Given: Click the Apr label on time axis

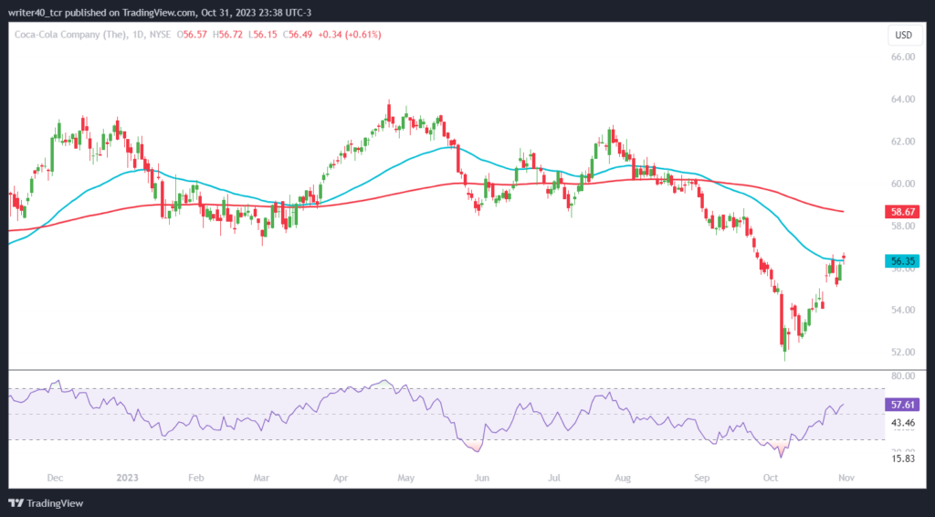Looking at the screenshot, I should (x=341, y=478).
